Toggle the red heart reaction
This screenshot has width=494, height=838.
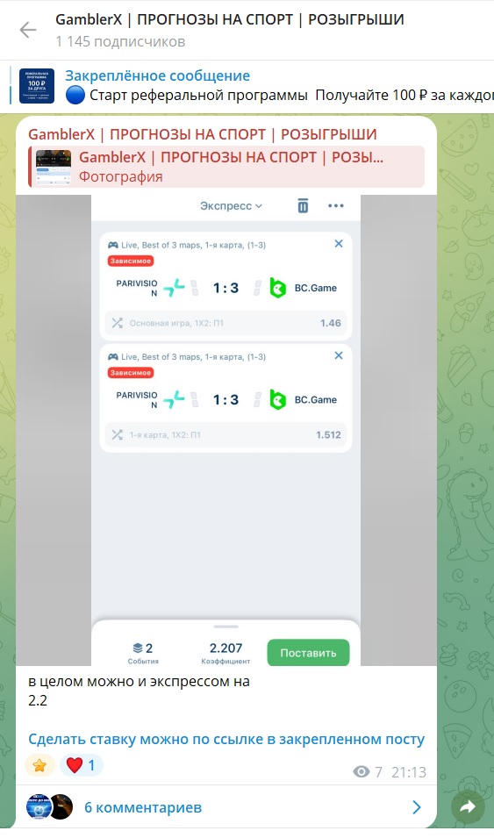[x=82, y=765]
